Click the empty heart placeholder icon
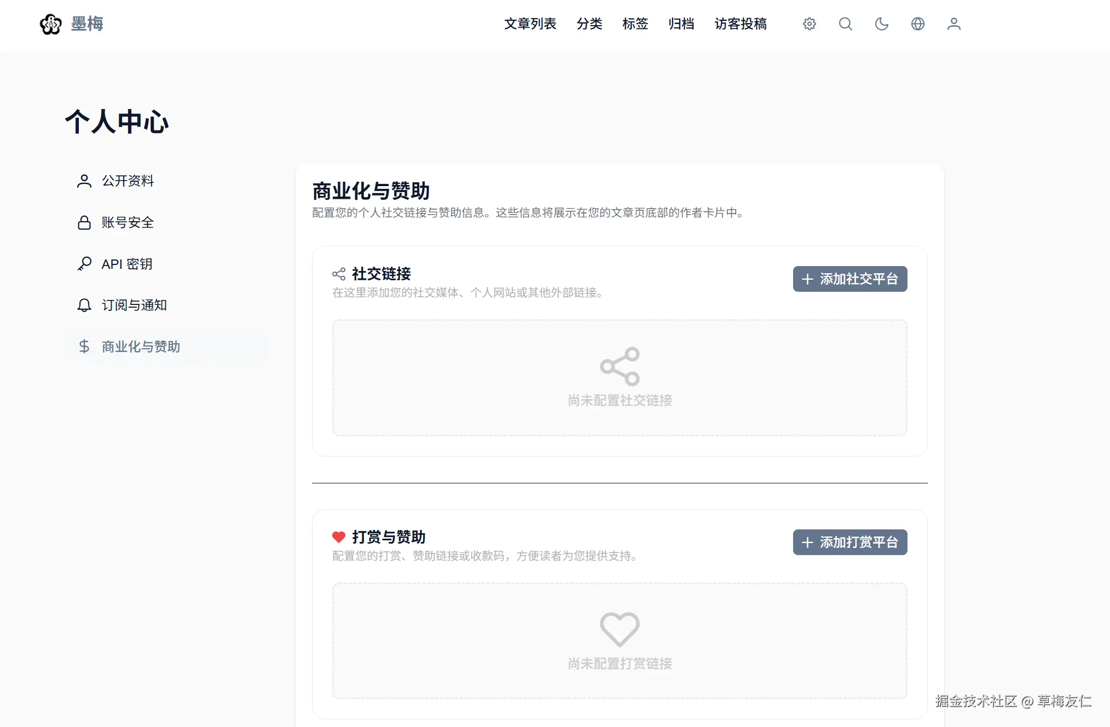 point(620,629)
